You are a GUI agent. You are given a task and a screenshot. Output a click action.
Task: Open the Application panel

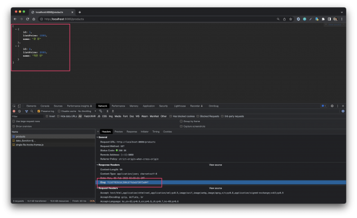pos(149,106)
